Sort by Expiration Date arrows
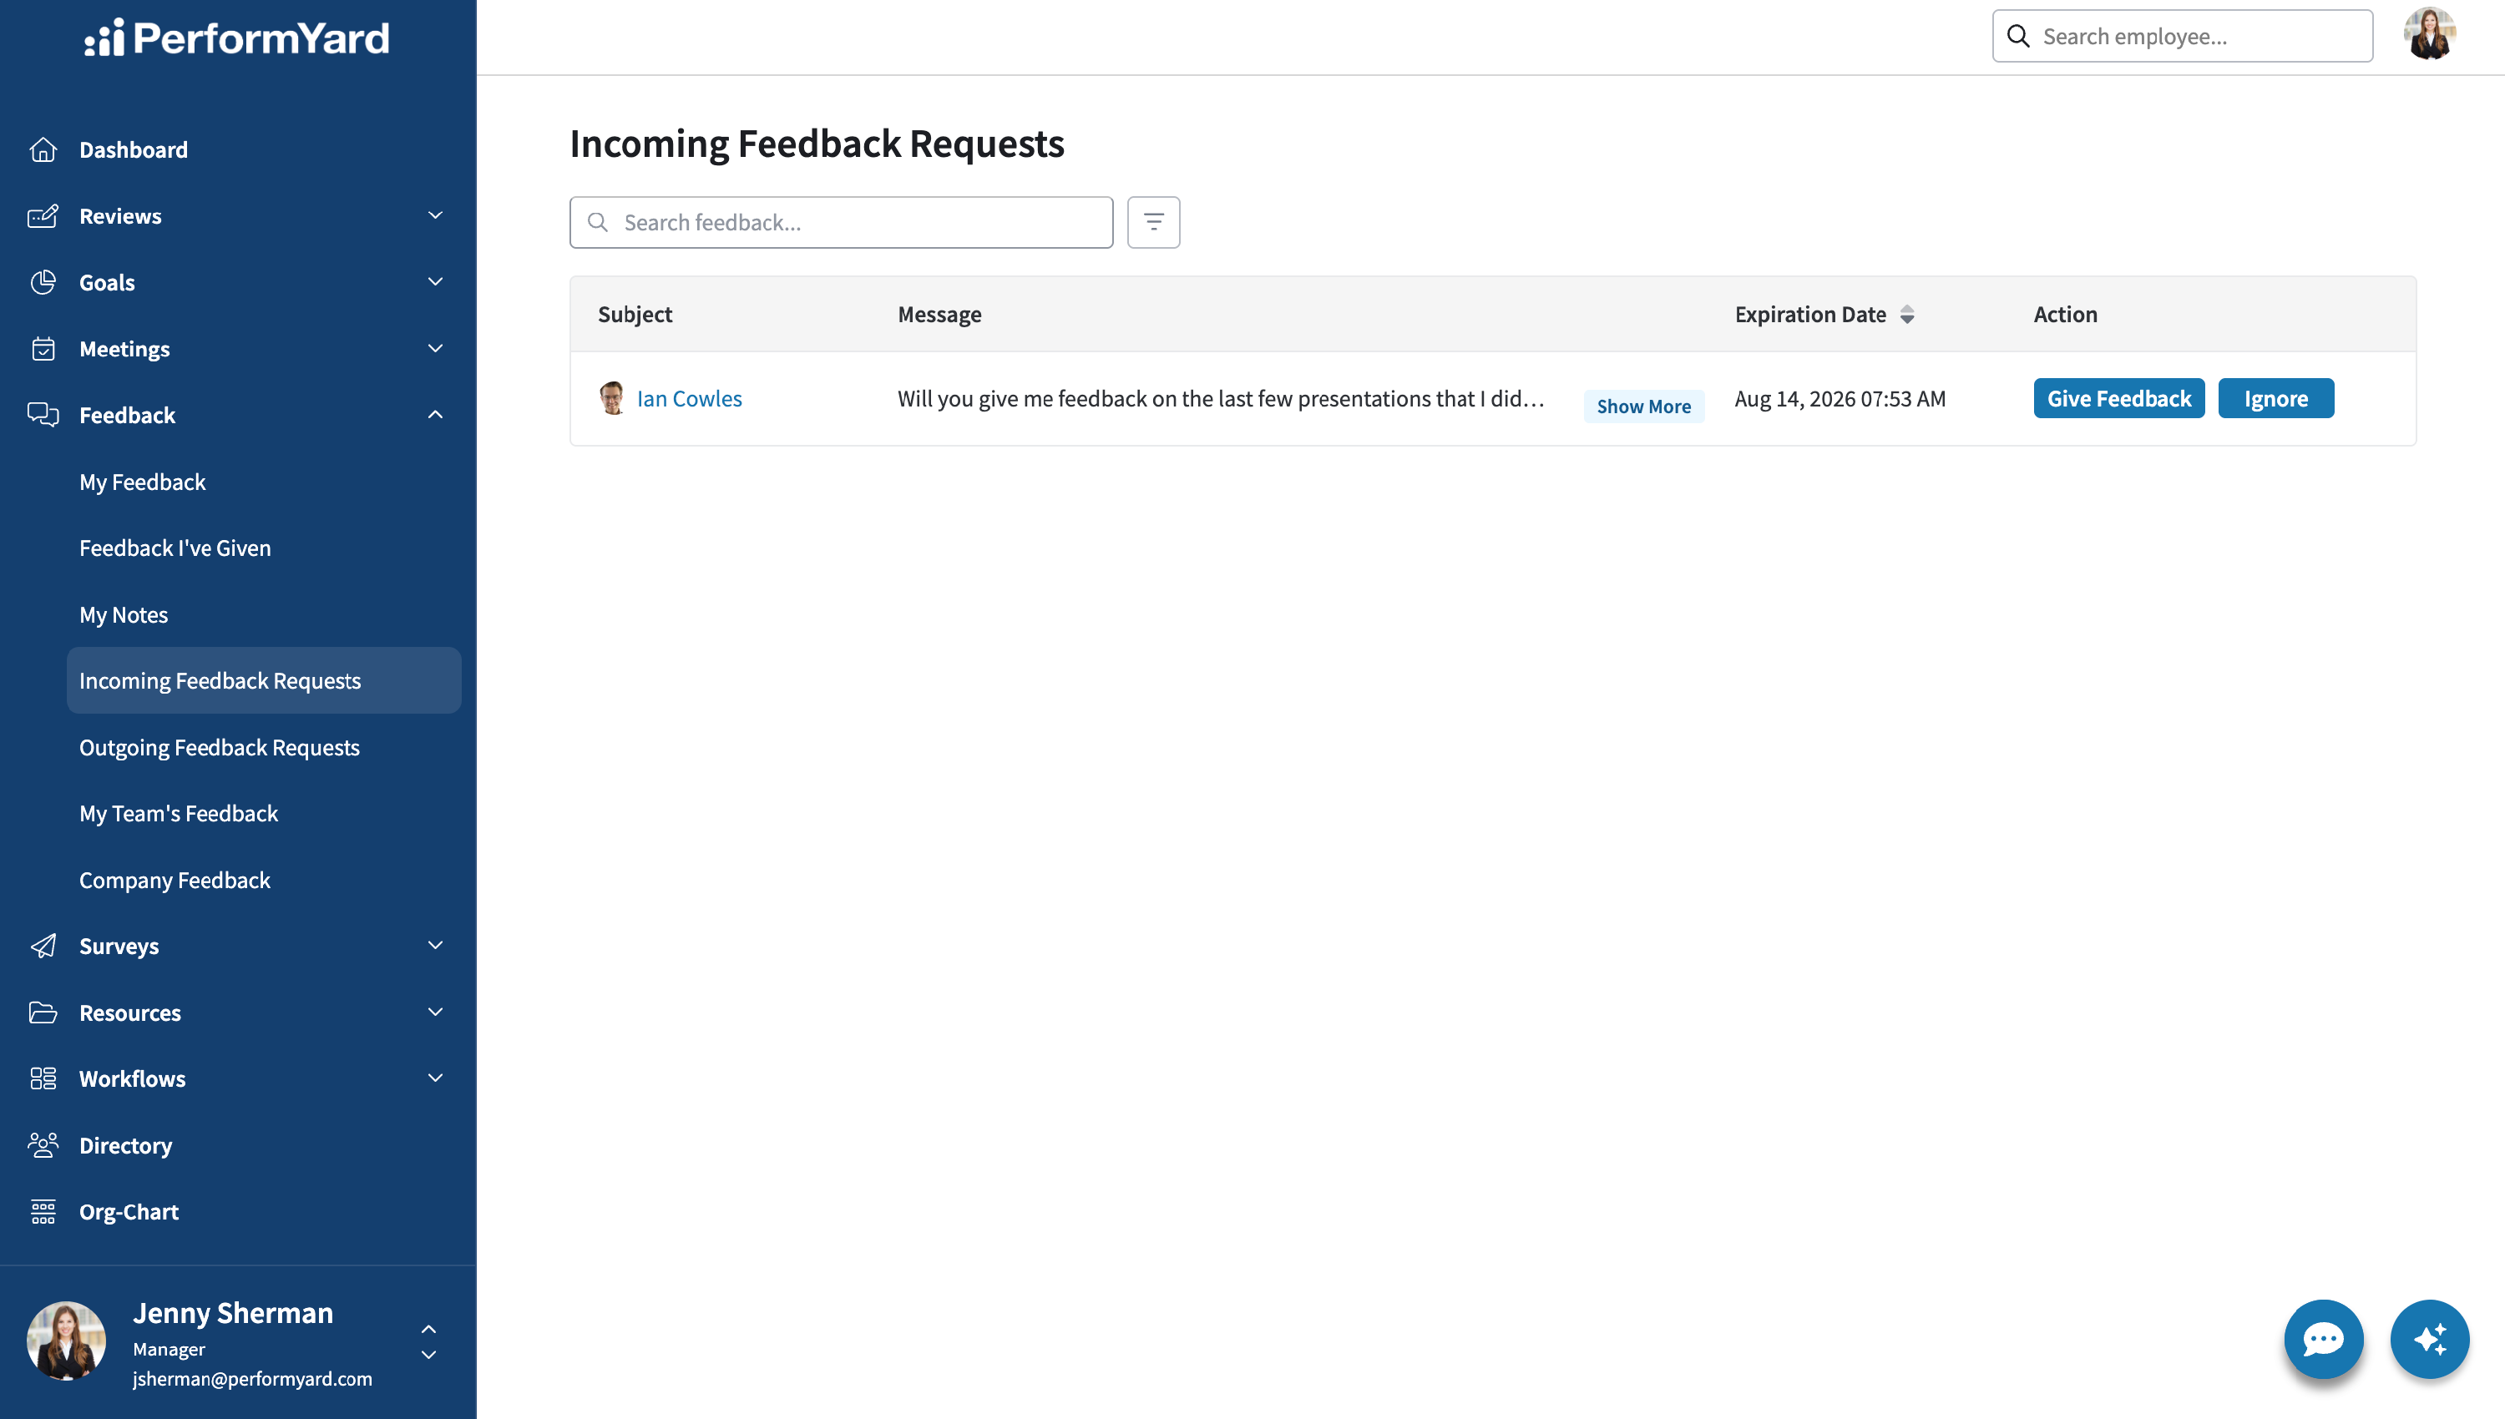 tap(1906, 315)
